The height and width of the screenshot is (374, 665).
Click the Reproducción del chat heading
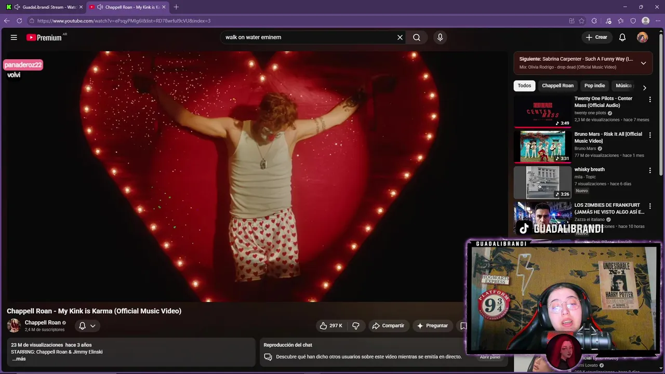pos(288,345)
